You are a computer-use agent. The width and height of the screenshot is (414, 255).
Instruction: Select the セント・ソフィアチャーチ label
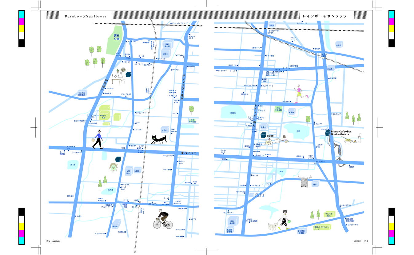pyautogui.click(x=180, y=23)
